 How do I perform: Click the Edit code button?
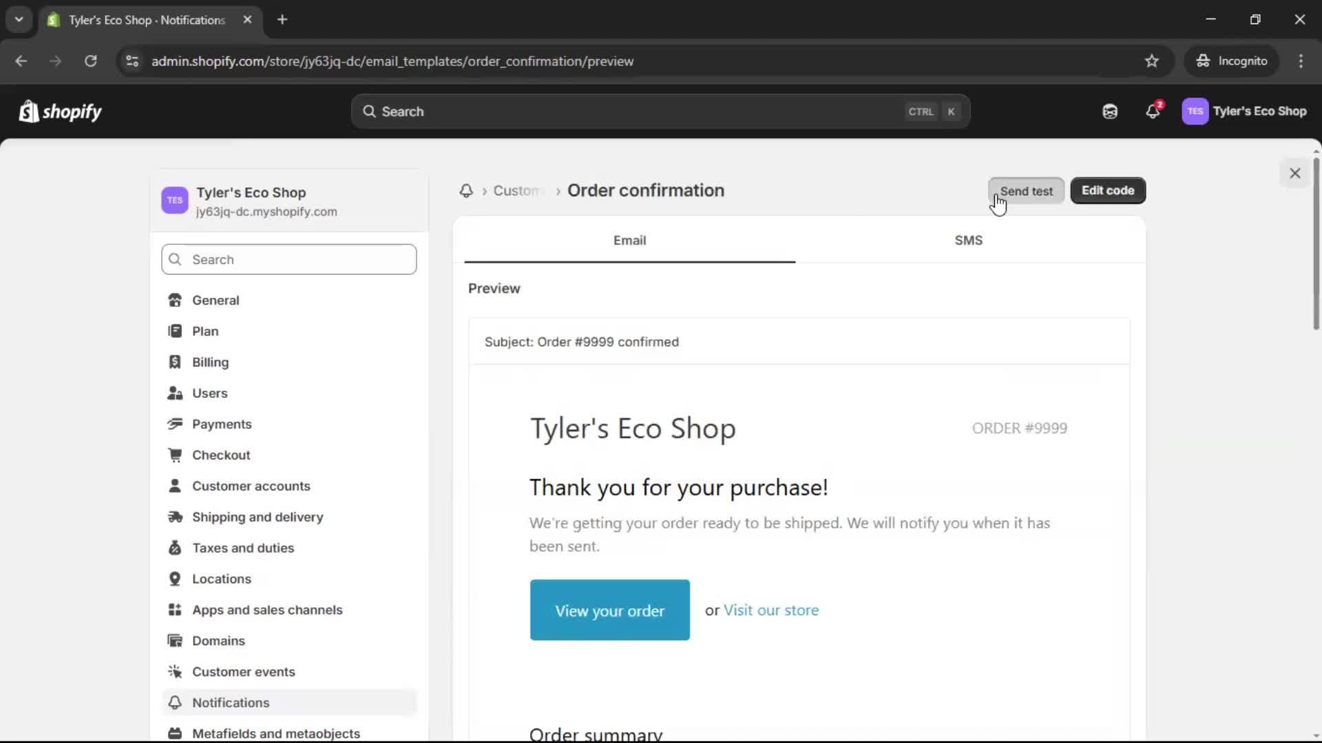pyautogui.click(x=1107, y=191)
